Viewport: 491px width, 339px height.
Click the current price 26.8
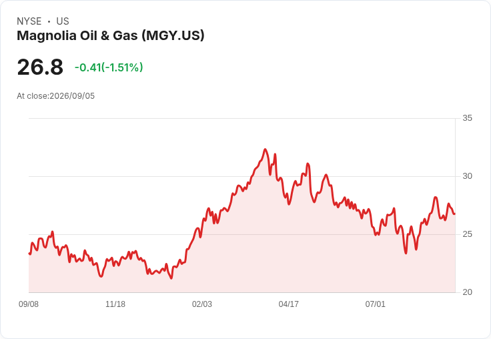40,67
